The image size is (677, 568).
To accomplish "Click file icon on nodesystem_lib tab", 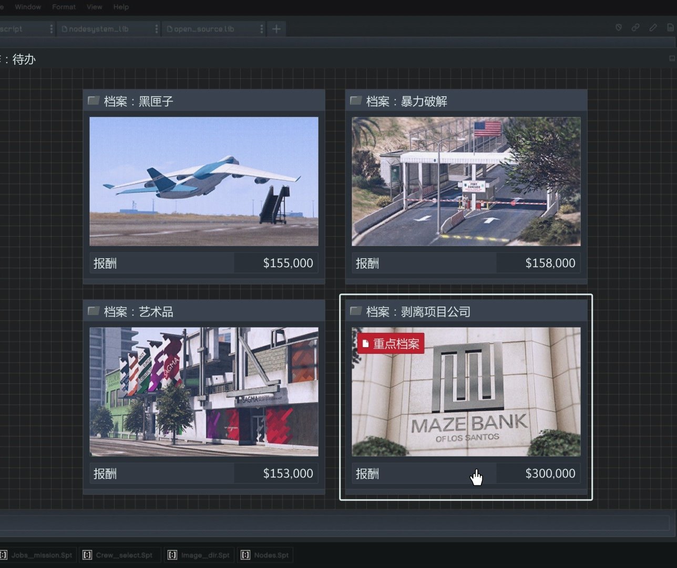I will 65,29.
